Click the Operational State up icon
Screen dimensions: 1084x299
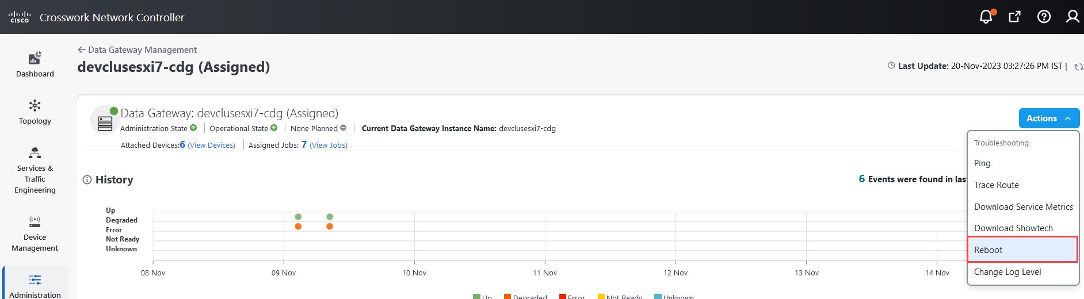274,128
